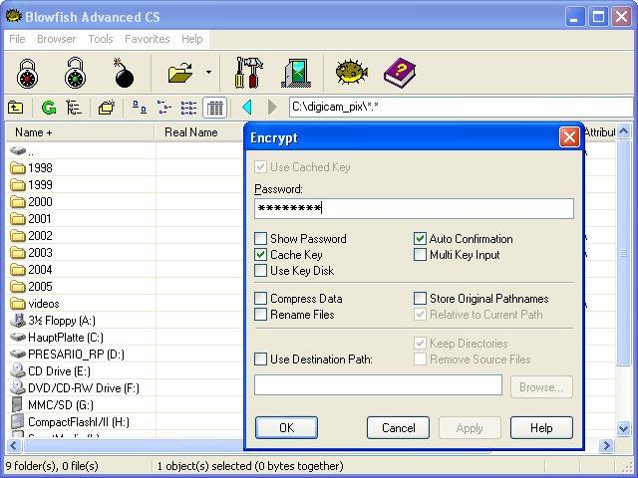Viewport: 638px width, 478px height.
Task: Go up one folder level icon
Action: pyautogui.click(x=16, y=108)
